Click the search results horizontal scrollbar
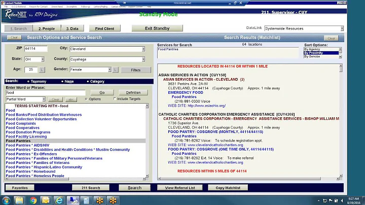This screenshot has height=205, width=365. [x=248, y=179]
